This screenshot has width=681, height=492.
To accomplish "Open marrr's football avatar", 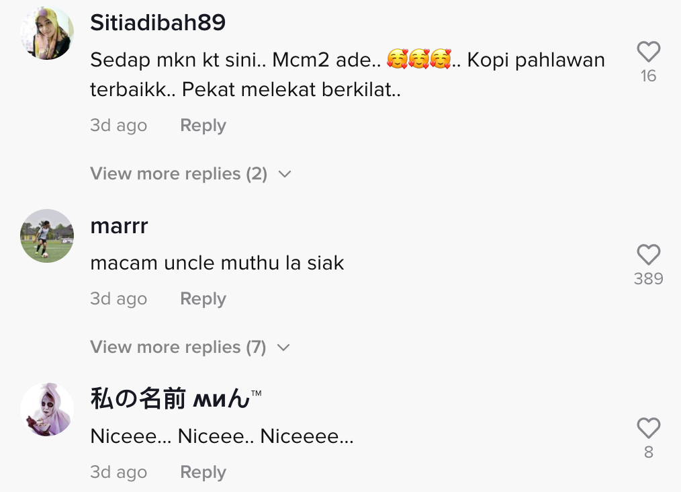I will pos(47,235).
